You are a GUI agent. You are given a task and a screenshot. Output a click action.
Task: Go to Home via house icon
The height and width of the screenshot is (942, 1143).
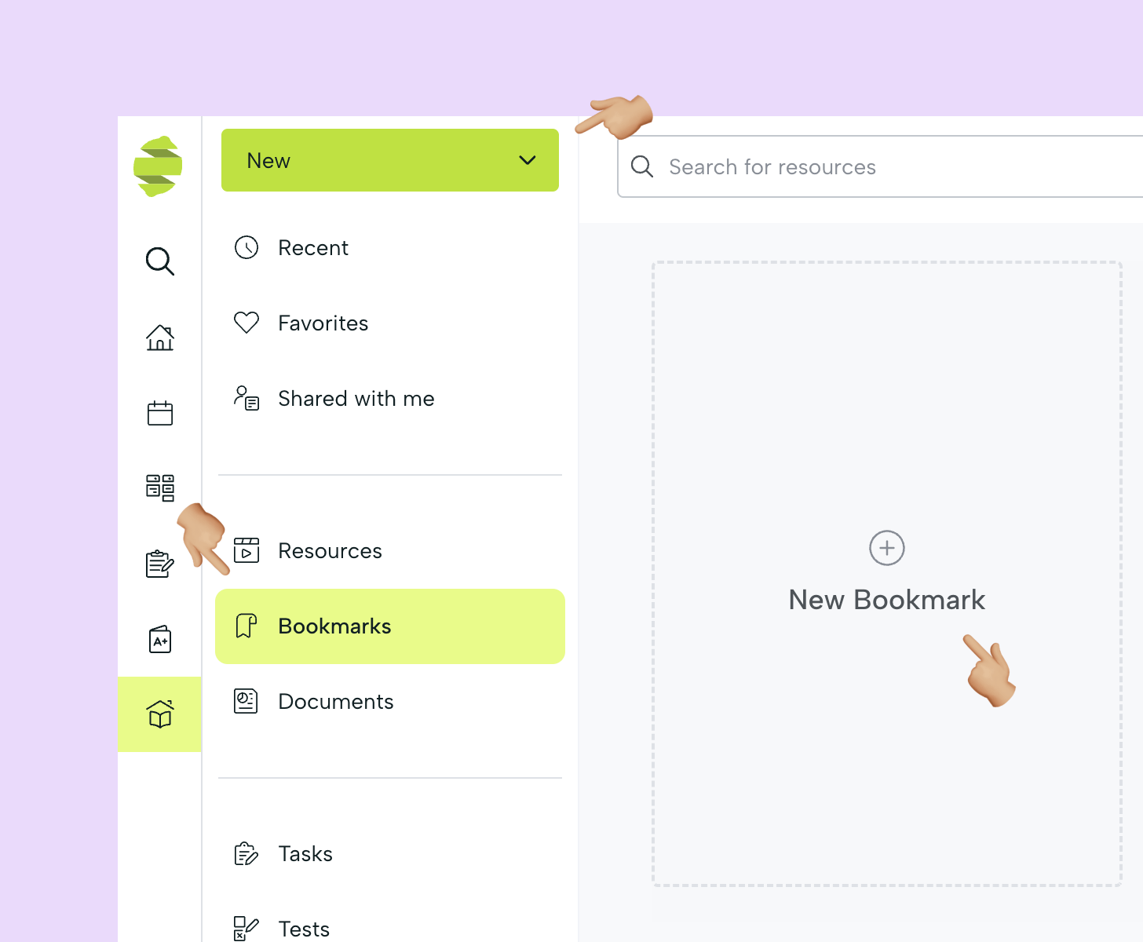click(160, 338)
